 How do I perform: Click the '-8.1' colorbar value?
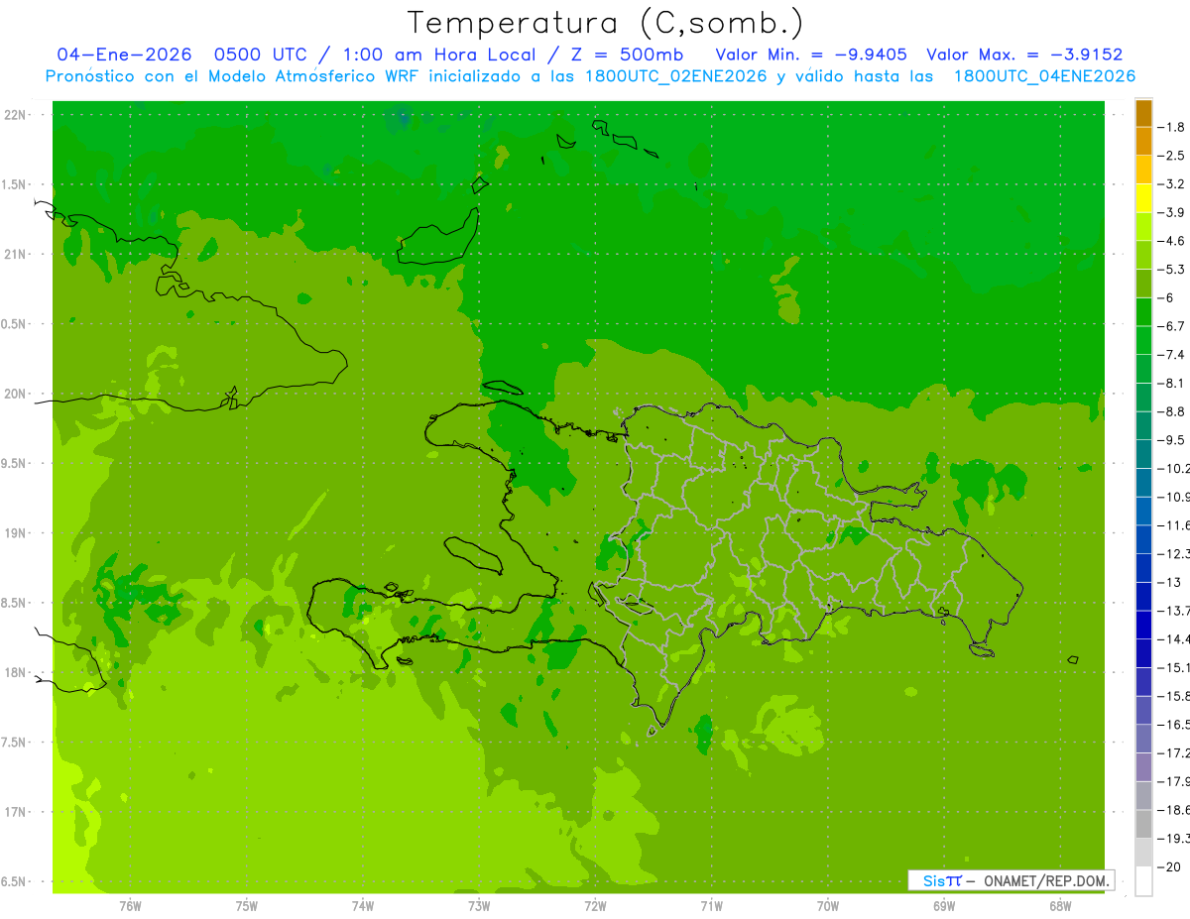1171,383
